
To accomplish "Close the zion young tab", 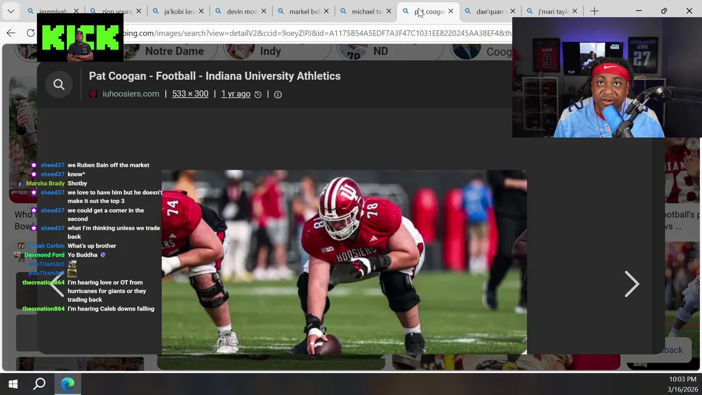I will [138, 11].
